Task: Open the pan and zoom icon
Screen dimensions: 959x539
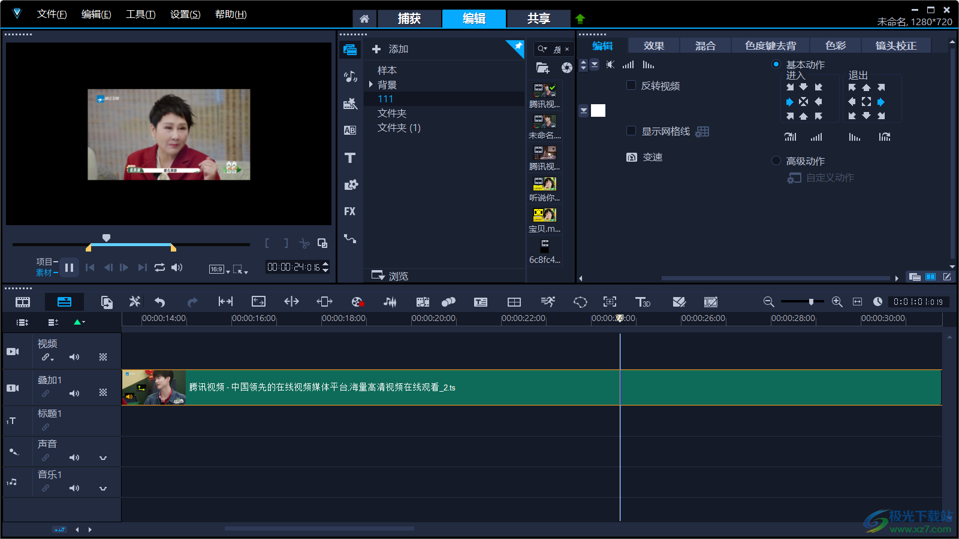Action: pos(610,302)
